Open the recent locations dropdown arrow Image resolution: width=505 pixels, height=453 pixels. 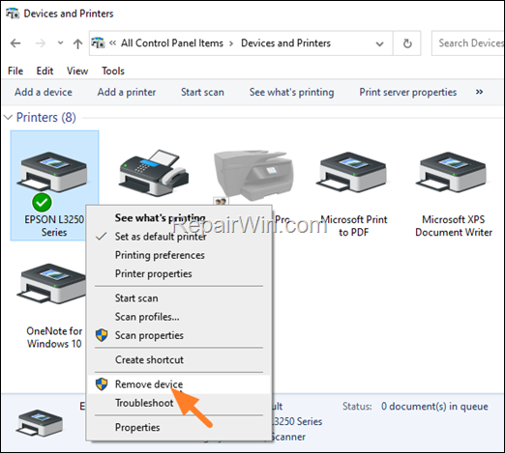[60, 42]
